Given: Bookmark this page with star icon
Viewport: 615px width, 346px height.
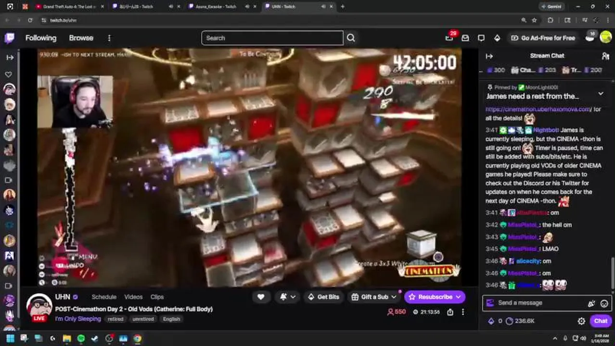Looking at the screenshot, I should [x=534, y=20].
